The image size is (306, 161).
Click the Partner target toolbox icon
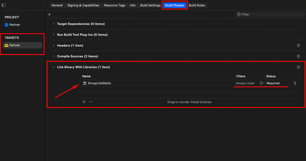point(6,45)
